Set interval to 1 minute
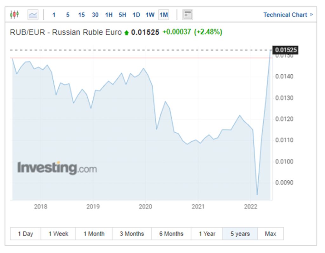The height and width of the screenshot is (253, 325). [54, 15]
